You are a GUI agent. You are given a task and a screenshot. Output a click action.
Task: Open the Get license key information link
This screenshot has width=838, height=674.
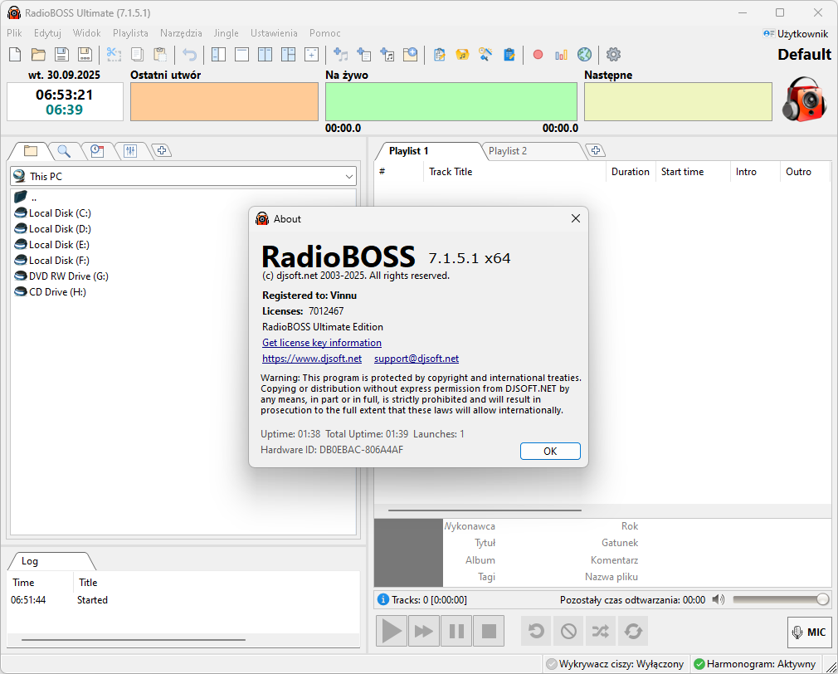pos(322,343)
